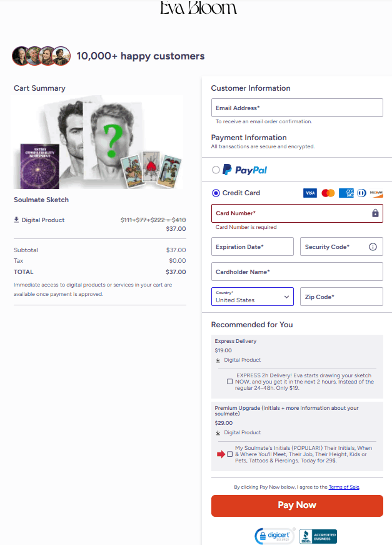Click the BBB Accredited Business badge

tap(318, 536)
